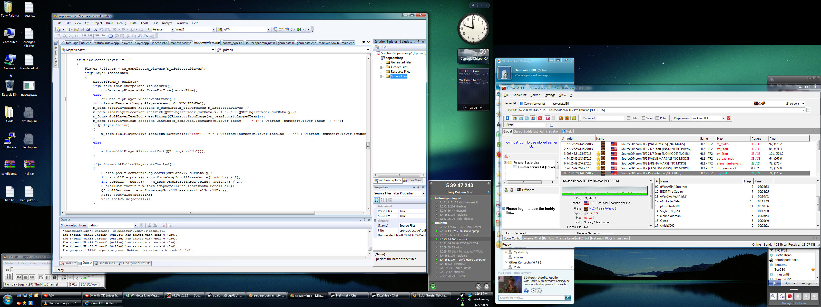This screenshot has height=307, width=821.
Task: Open the MapOverview class scope dropdown
Action: pos(213,50)
